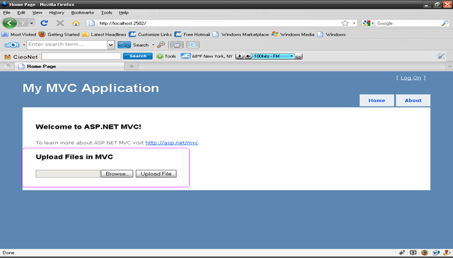Open the Windows Marketplace bookmark

(240, 34)
